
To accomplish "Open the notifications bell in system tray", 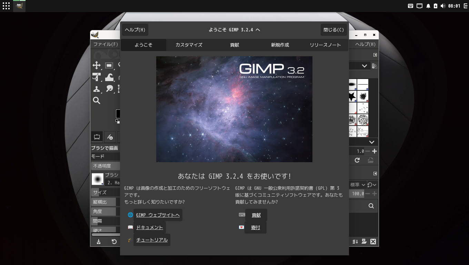I will 428,6.
